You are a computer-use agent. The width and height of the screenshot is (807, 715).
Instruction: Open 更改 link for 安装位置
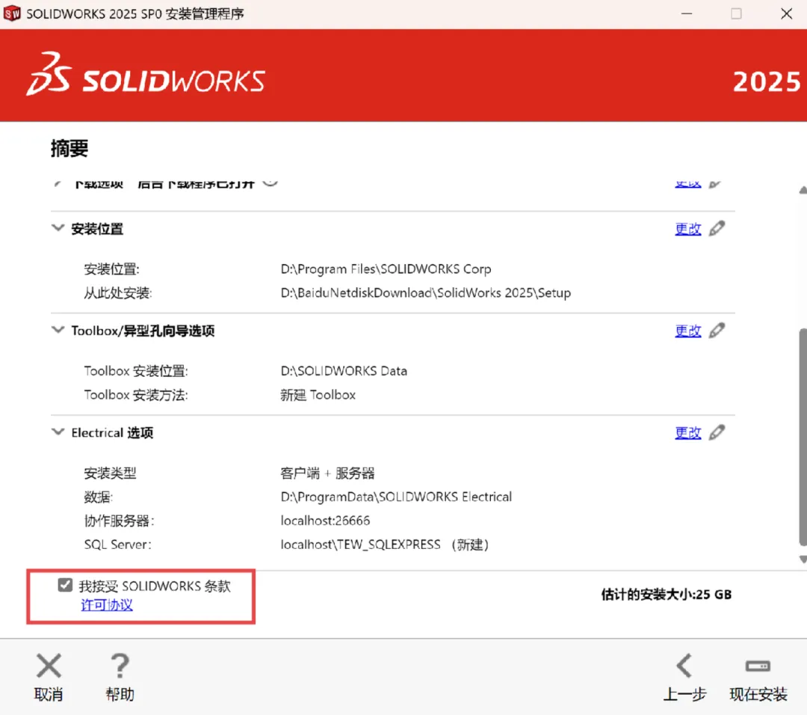pos(688,229)
